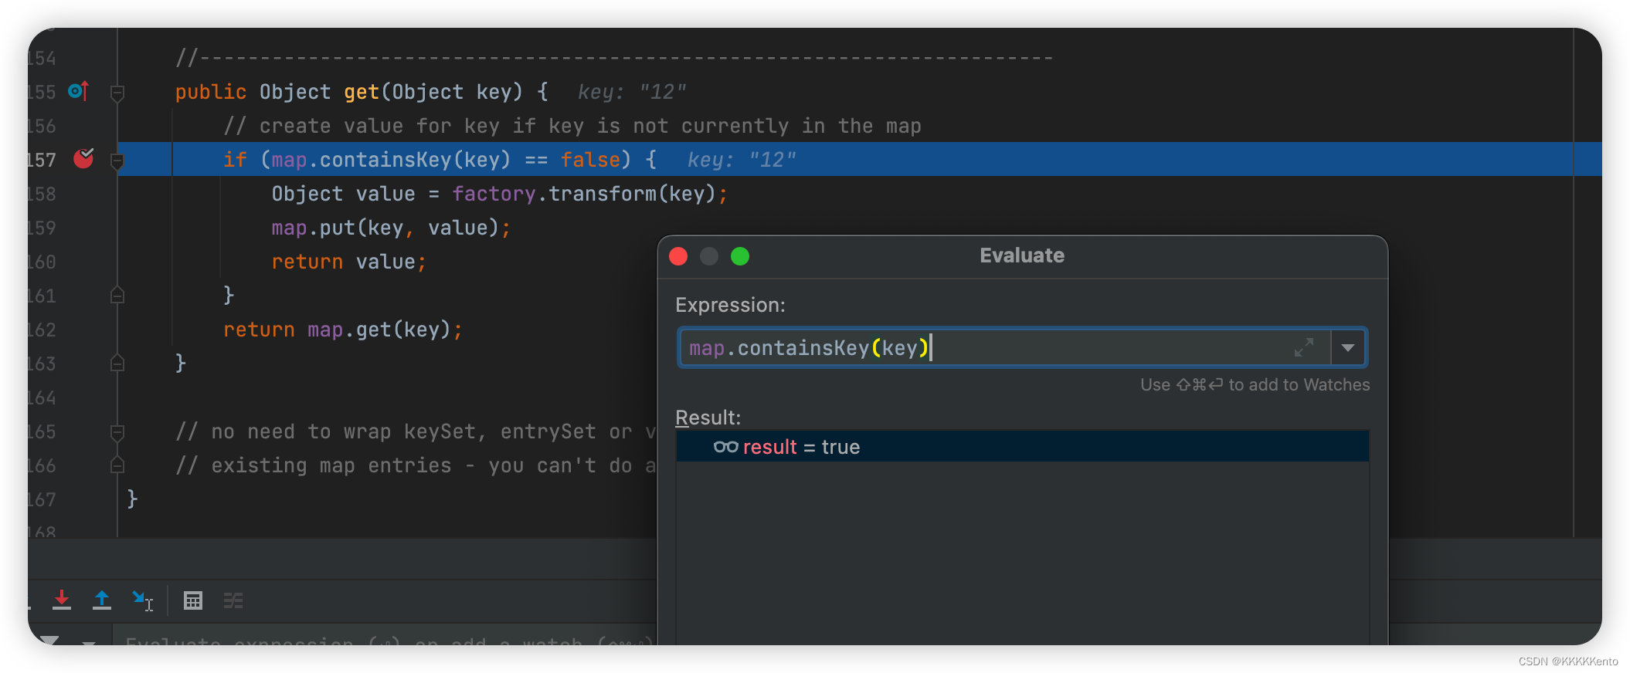This screenshot has height=673, width=1630.
Task: Click the comment fold end marker at line 166
Action: tap(117, 465)
